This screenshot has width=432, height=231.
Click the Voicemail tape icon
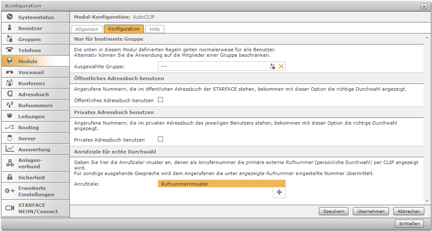tap(10, 72)
